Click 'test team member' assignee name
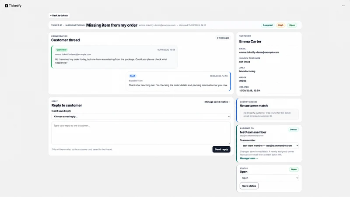This screenshot has width=350, height=197. [x=253, y=132]
